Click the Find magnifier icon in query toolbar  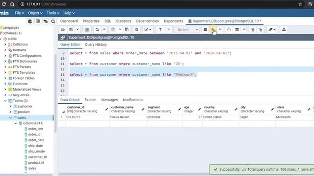97,29
